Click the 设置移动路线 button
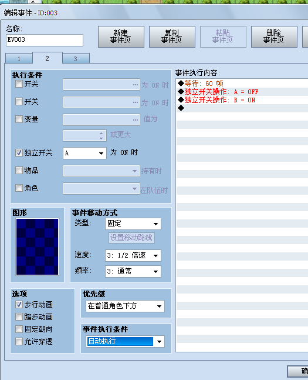Screen dimensions: 308x380 point(131,238)
